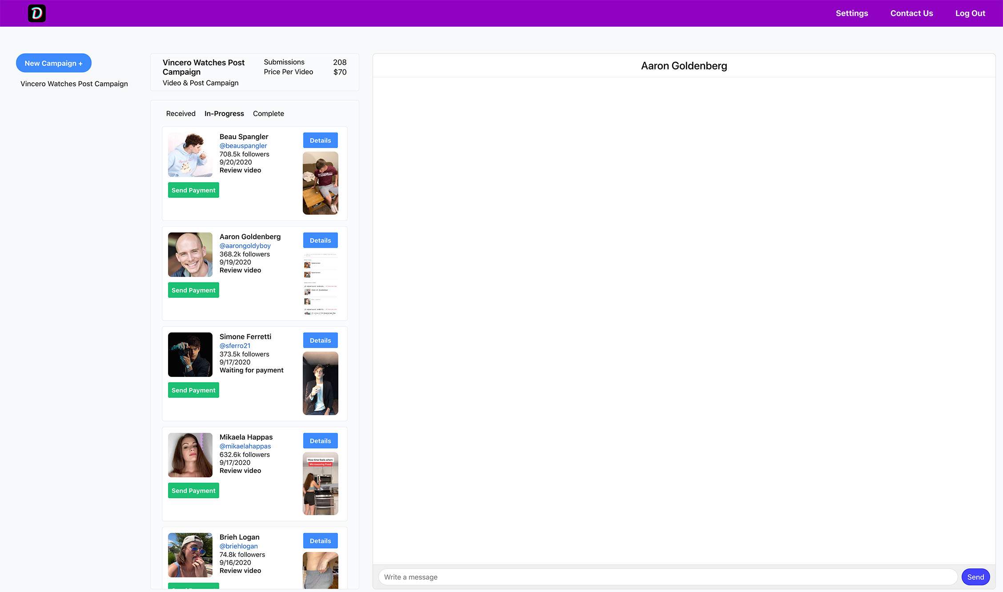Screen dimensions: 1003x592
Task: Select Vincero Watches Post Campaign in sidebar
Action: click(x=74, y=84)
